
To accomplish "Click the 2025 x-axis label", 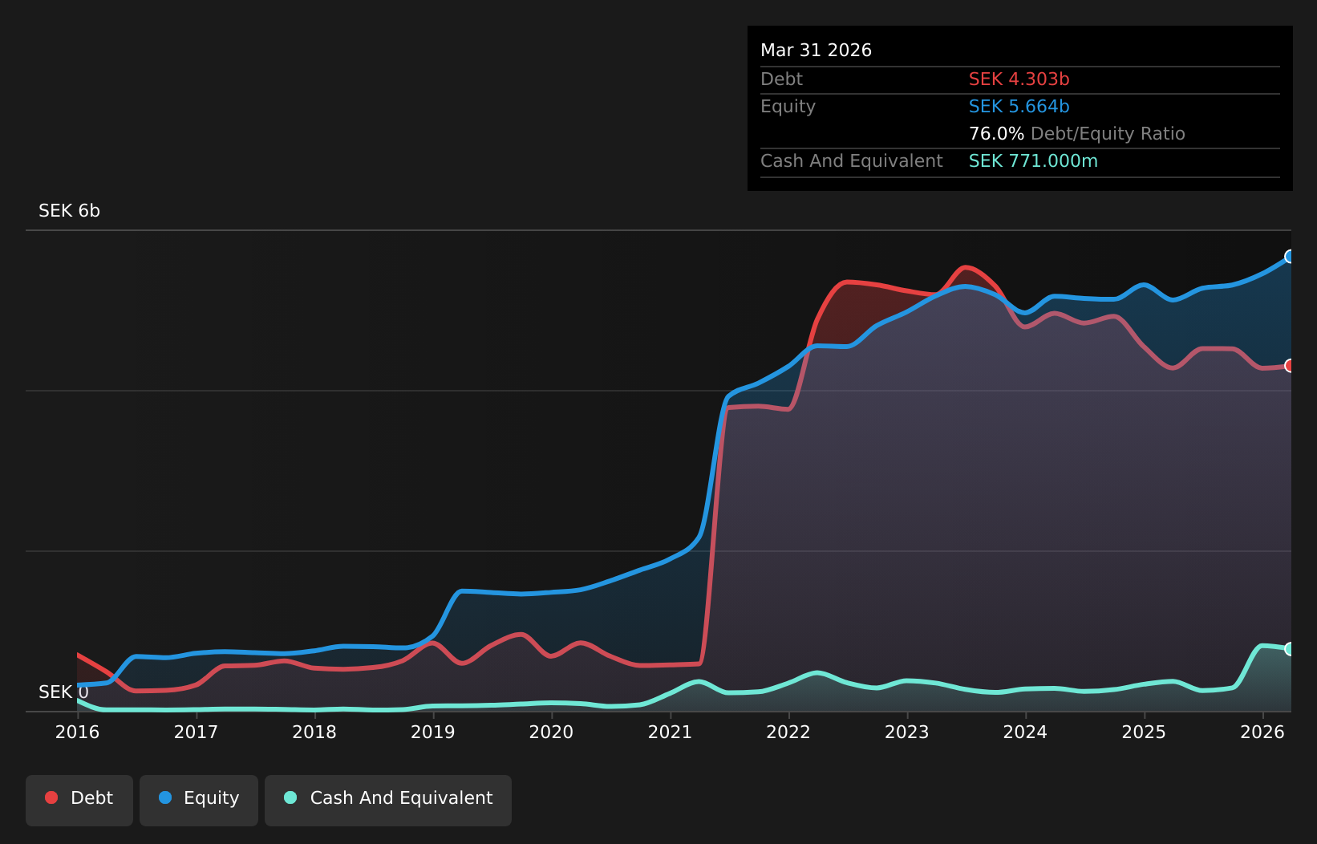I will [x=1145, y=732].
